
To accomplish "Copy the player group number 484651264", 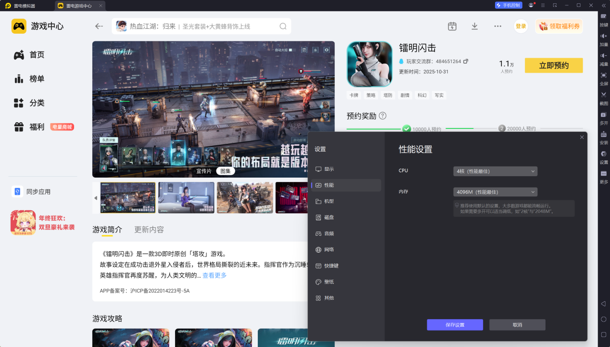I will click(466, 62).
